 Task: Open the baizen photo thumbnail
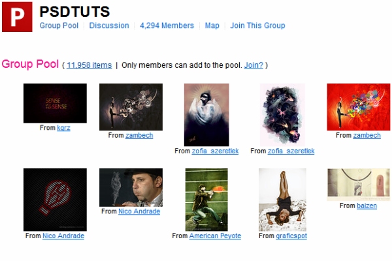[x=358, y=185]
